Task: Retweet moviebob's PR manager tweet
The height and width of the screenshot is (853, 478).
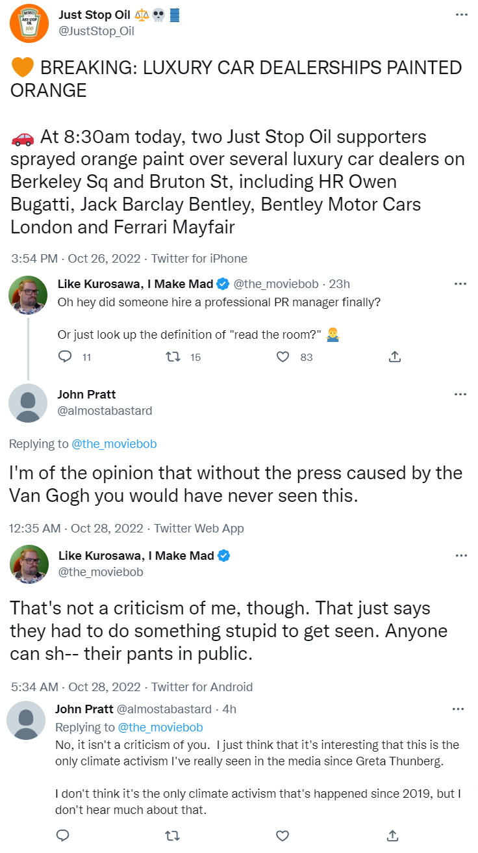Action: (173, 356)
